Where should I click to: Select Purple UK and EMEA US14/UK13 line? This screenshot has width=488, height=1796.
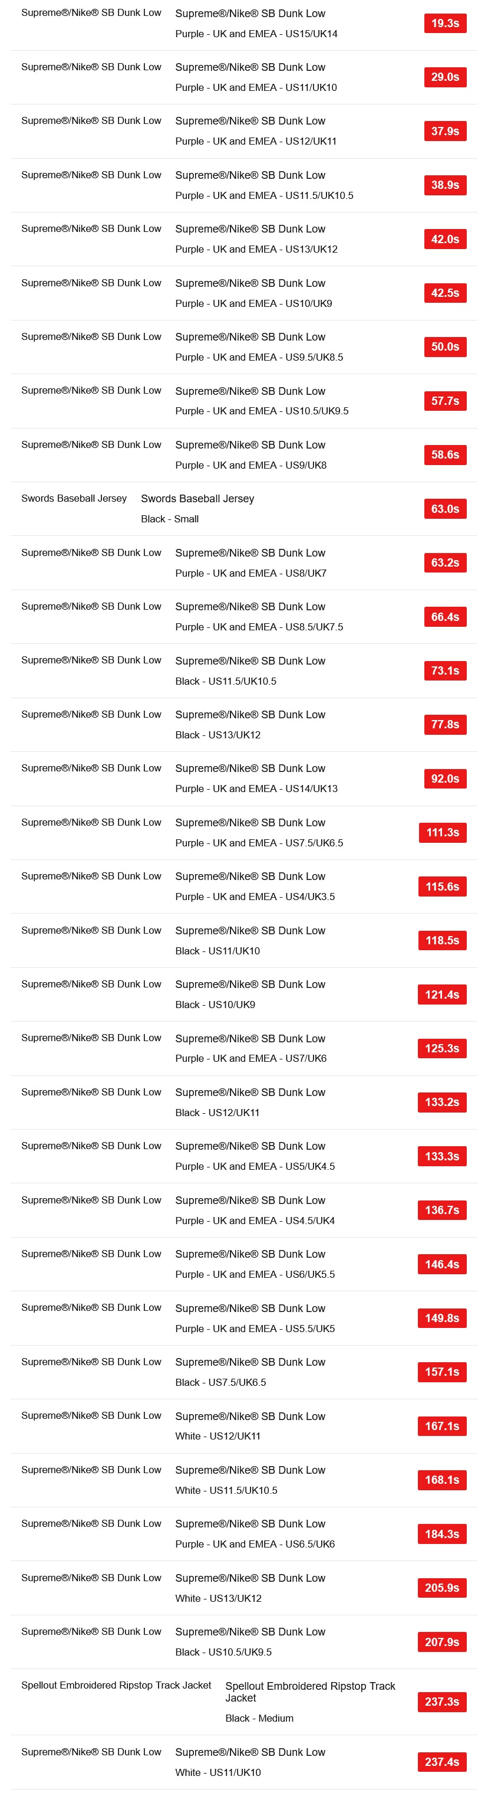tap(255, 789)
